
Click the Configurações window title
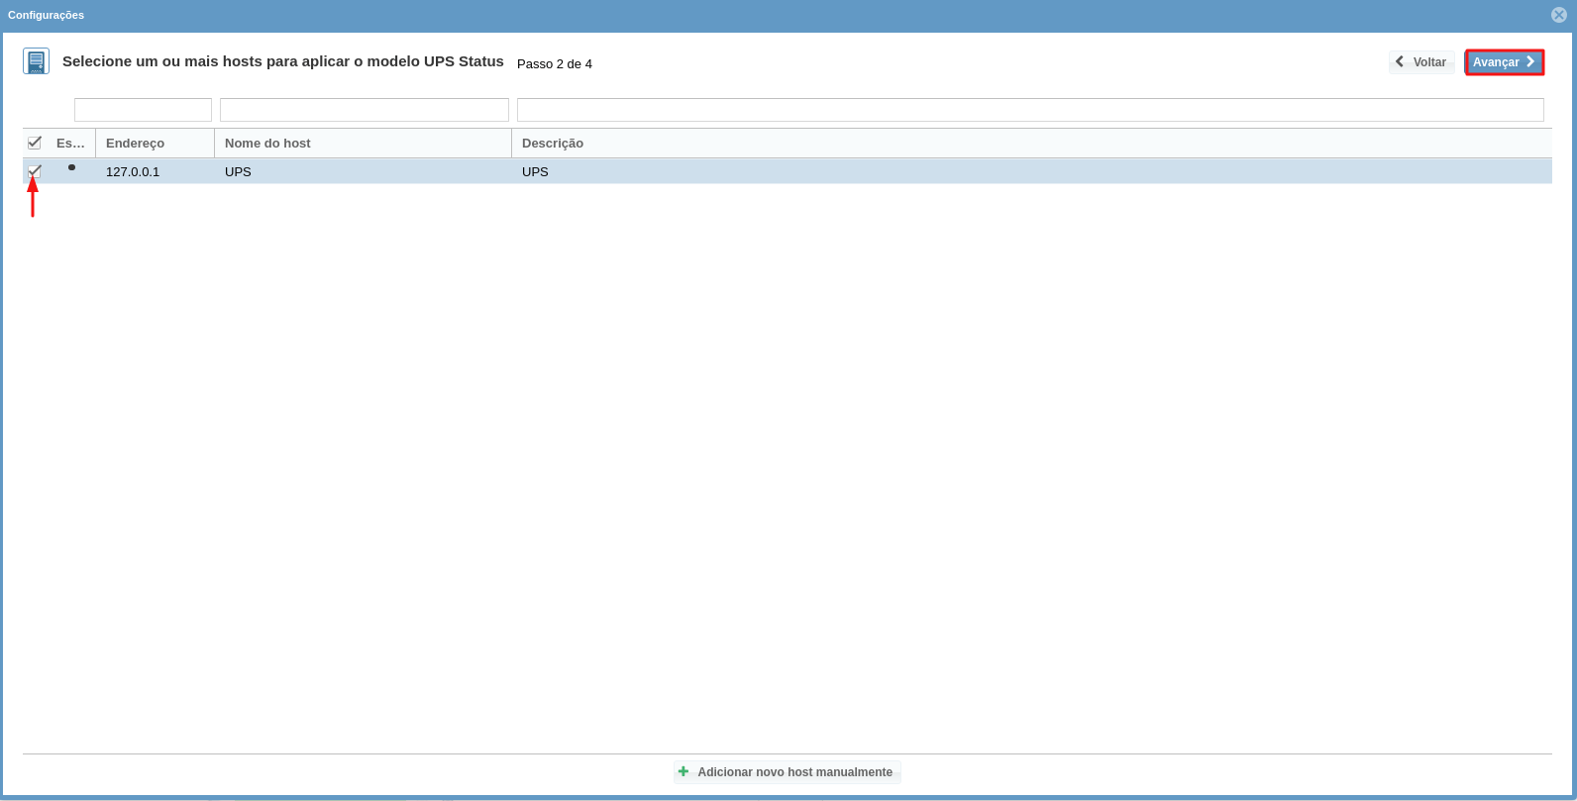(46, 15)
